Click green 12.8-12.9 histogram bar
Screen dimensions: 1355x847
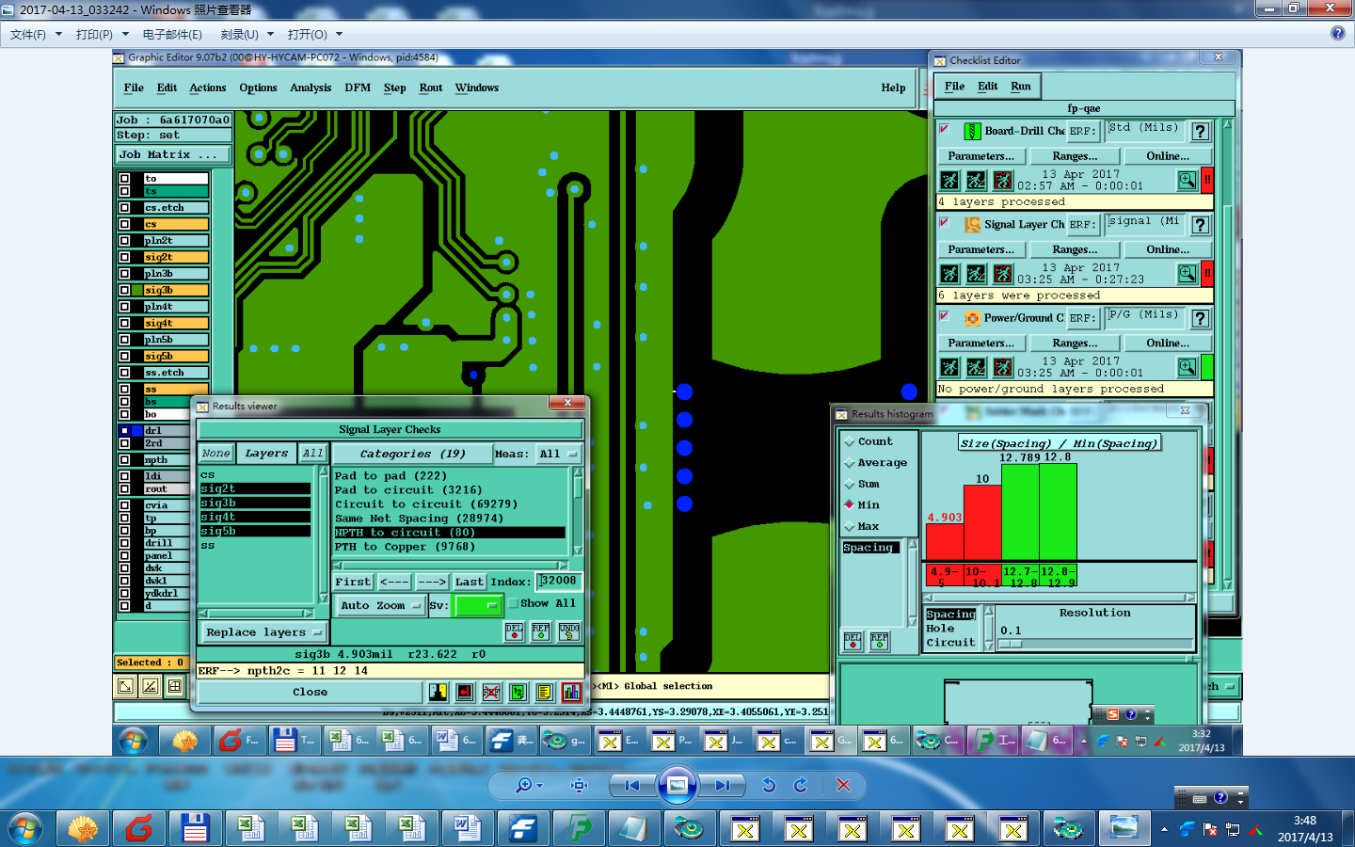coord(1058,512)
